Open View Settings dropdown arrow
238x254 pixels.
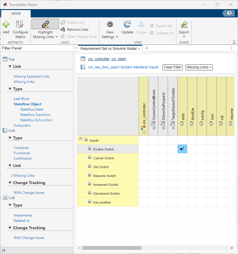point(117,37)
